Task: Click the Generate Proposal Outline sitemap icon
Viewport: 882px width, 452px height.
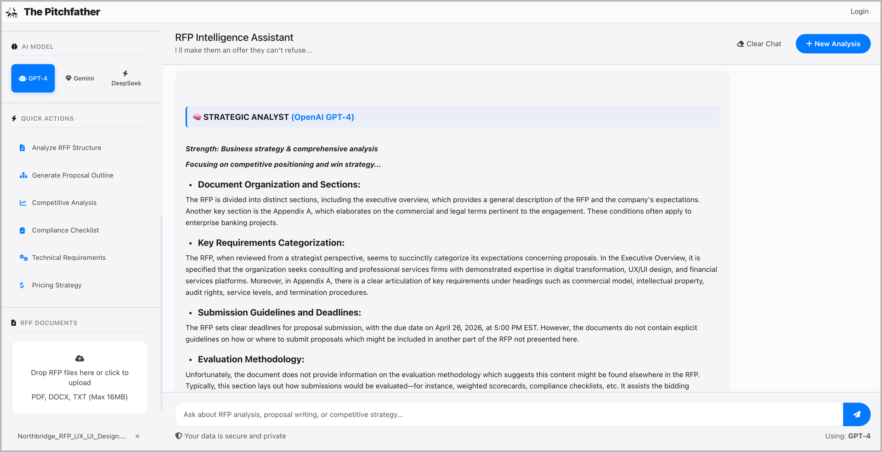Action: [23, 175]
